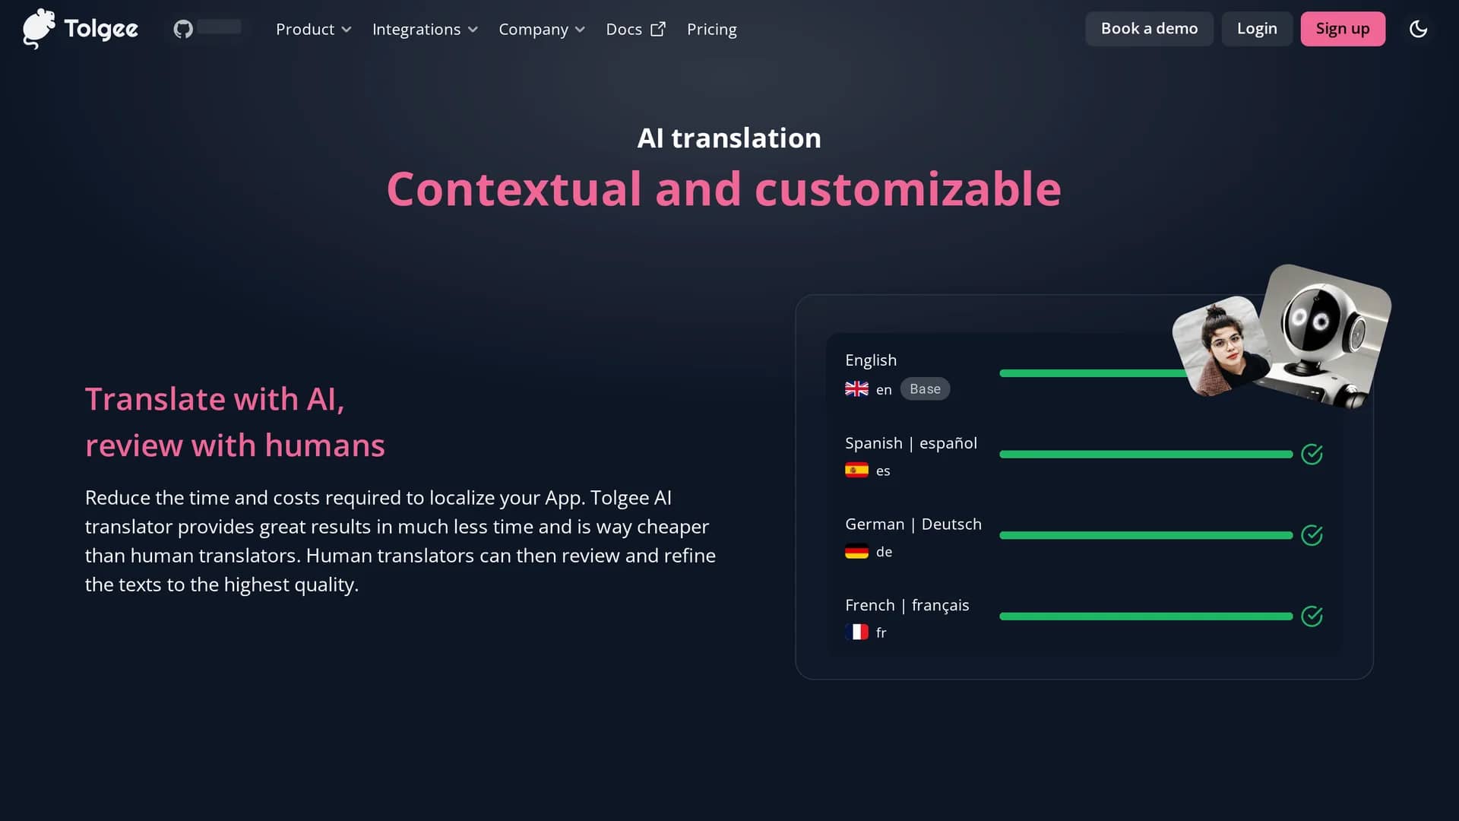Click the Spanish row checkmark icon
1459x821 pixels.
[x=1312, y=454]
